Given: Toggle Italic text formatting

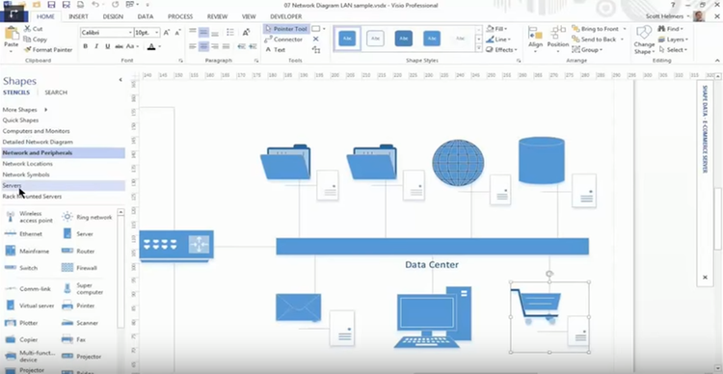Looking at the screenshot, I should (96, 46).
